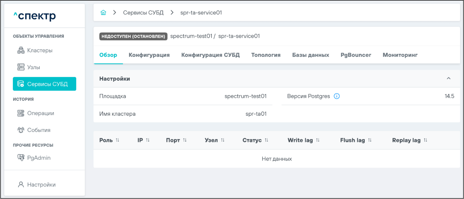Sort by Write lag column
464x199 pixels.
[318, 140]
